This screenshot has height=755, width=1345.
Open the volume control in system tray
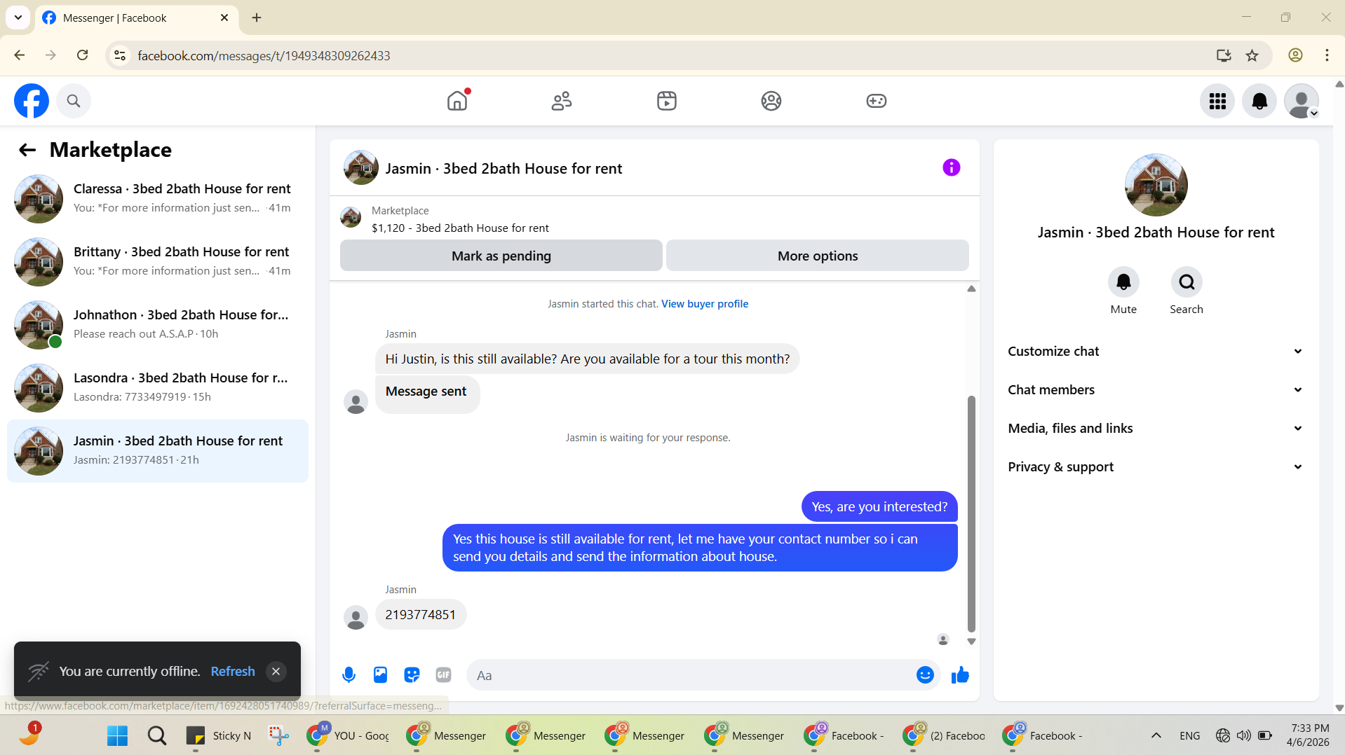click(1244, 735)
